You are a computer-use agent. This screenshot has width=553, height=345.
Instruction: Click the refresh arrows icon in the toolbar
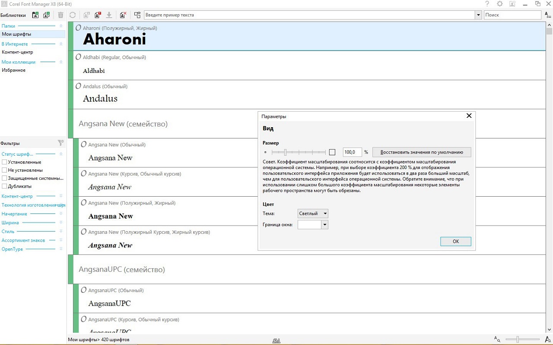tap(73, 15)
